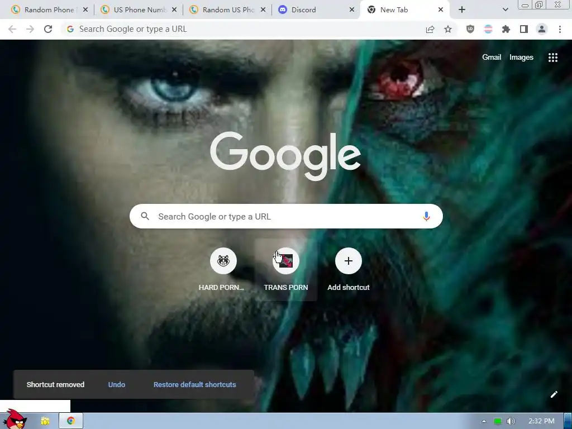The height and width of the screenshot is (429, 572).
Task: Open the Angry Birds start button
Action: 15,420
